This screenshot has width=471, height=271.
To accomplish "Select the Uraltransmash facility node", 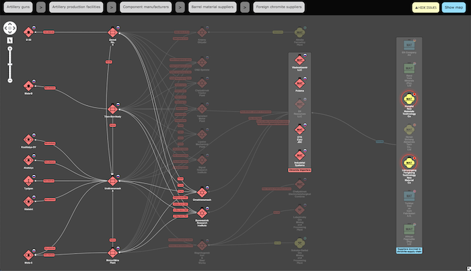I will click(x=112, y=181).
